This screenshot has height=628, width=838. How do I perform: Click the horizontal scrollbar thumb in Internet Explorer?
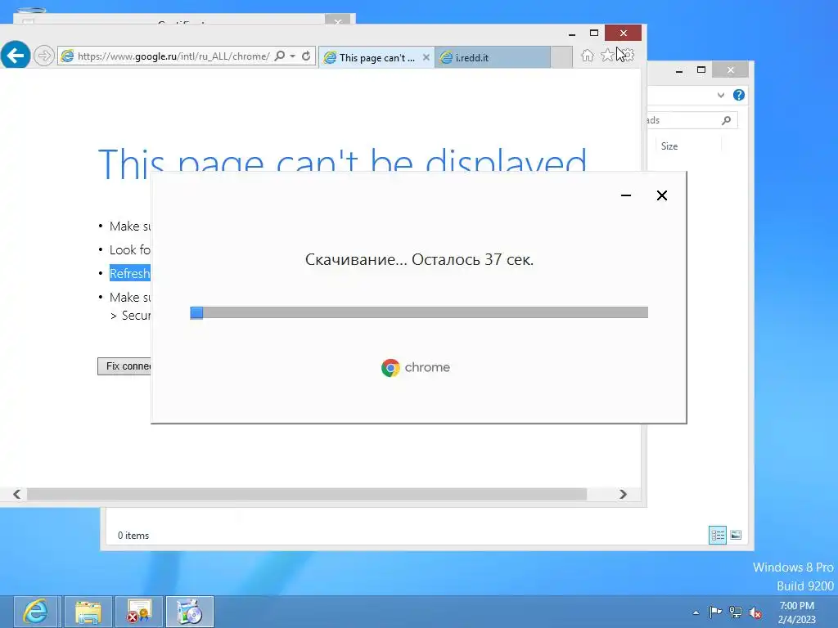click(x=307, y=494)
